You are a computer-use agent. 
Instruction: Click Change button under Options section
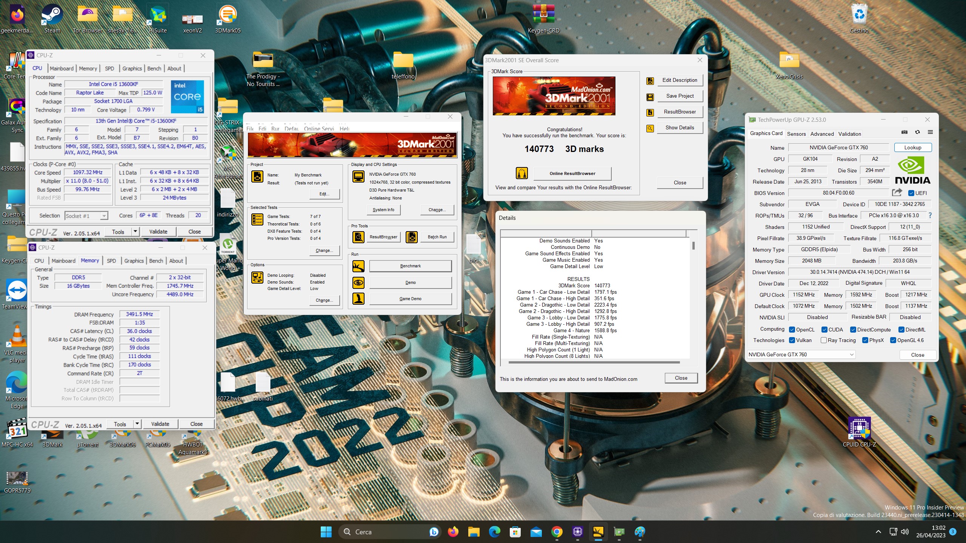tap(324, 300)
